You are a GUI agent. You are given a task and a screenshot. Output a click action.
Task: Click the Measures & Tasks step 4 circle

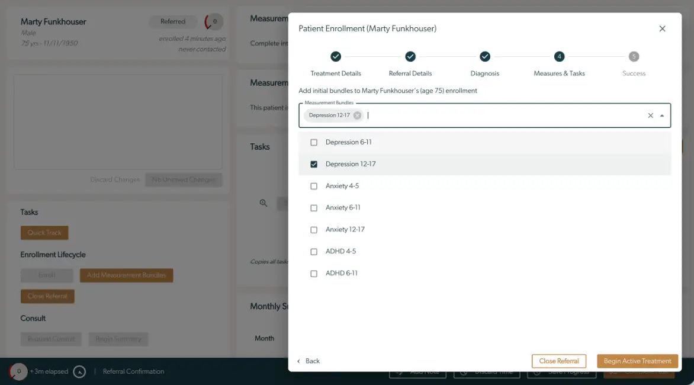pyautogui.click(x=559, y=57)
